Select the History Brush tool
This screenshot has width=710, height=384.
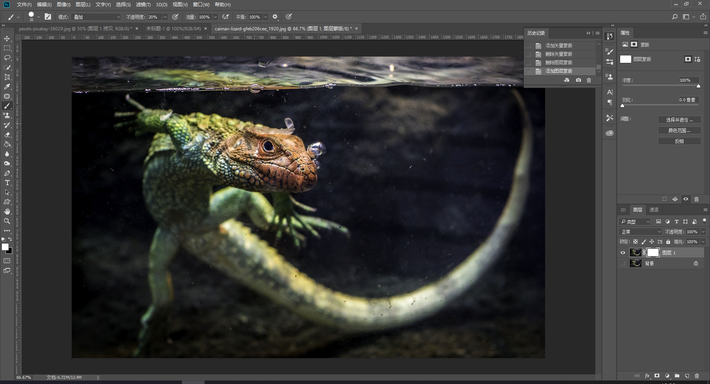click(7, 125)
